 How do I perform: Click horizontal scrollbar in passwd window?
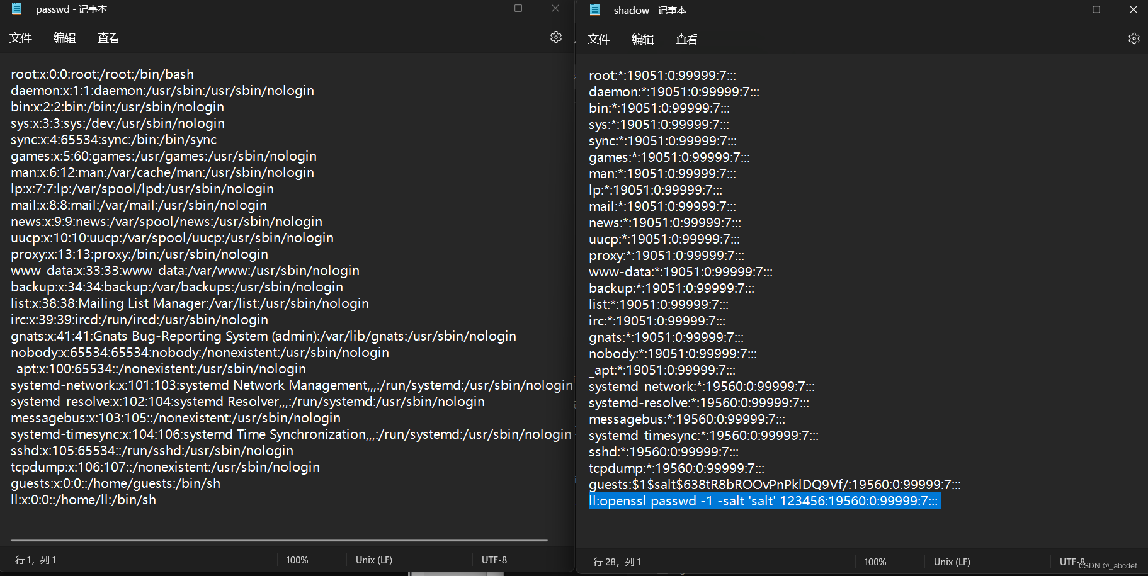click(x=279, y=540)
